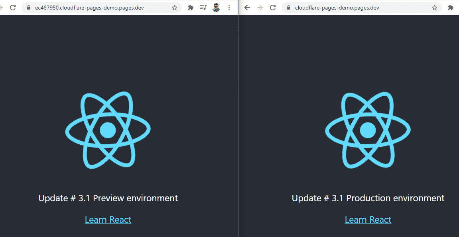This screenshot has height=237, width=459.
Task: Open the user profile avatar
Action: [x=216, y=8]
